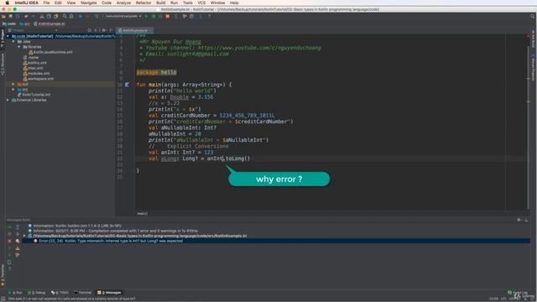Click the Open folder icon in main toolbar
Image resolution: width=537 pixels, height=302 pixels.
coord(3,16)
